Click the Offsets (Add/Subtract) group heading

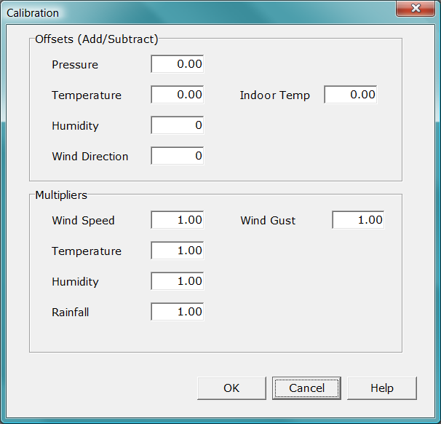coord(97,39)
